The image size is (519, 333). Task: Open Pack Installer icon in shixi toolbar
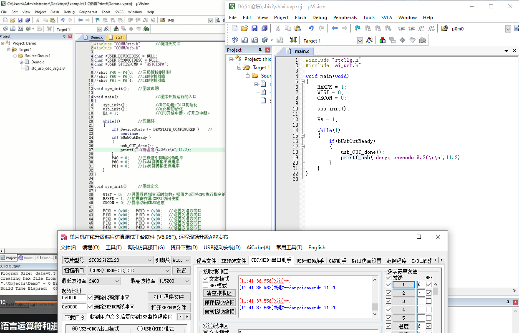click(x=422, y=40)
